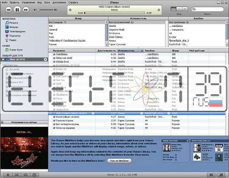The width and height of the screenshot is (229, 178).
Task: Open the Store menu
Action: point(47,2)
